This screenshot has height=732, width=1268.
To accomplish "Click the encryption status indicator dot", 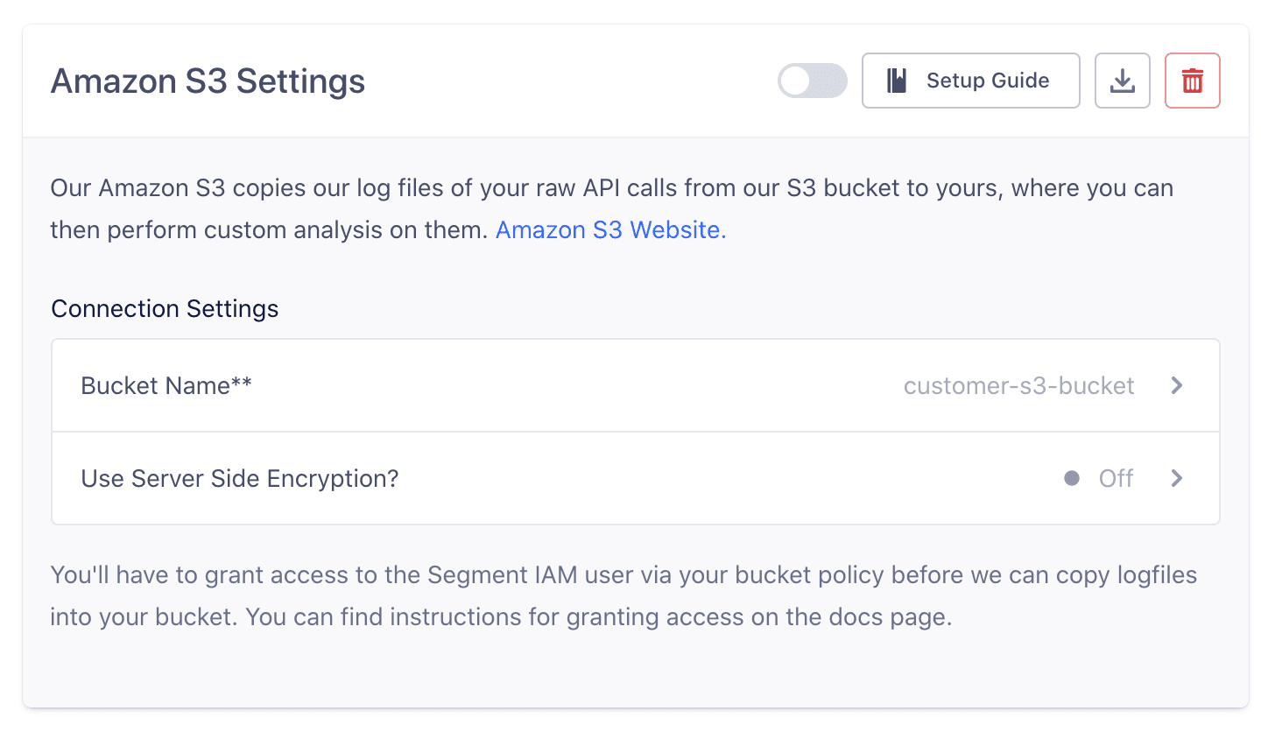I will [1072, 478].
